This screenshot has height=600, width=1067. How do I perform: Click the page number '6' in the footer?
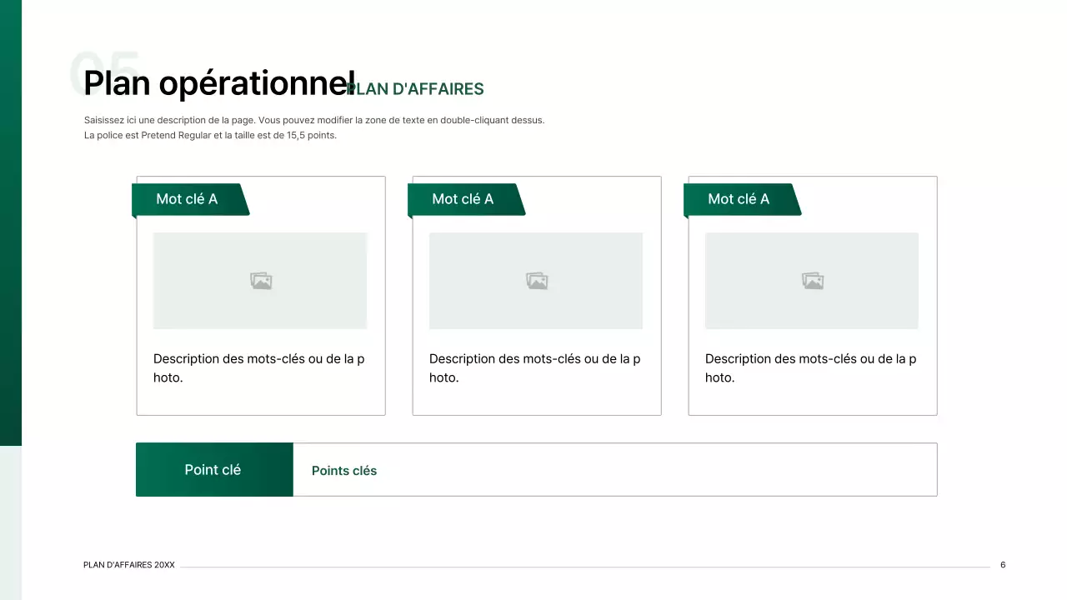point(1003,564)
